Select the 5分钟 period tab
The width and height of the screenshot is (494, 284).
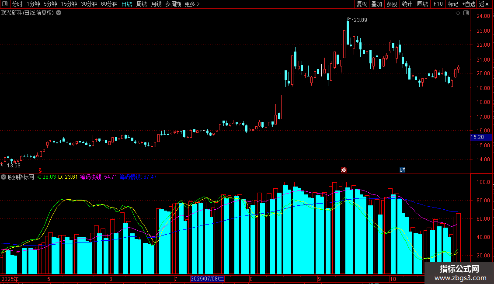pyautogui.click(x=50, y=4)
